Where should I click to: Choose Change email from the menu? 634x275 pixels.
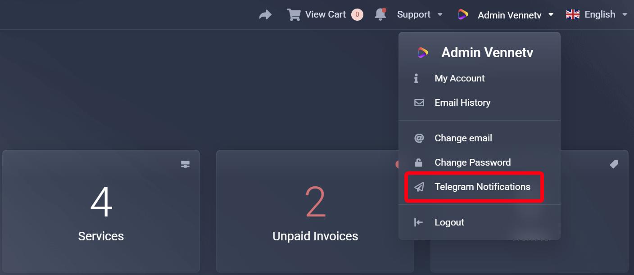tap(463, 138)
